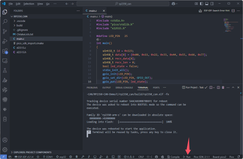
Task: Click the ESP-IDF flash icon beside Search Error Hint
Action: pyautogui.click(x=200, y=11)
